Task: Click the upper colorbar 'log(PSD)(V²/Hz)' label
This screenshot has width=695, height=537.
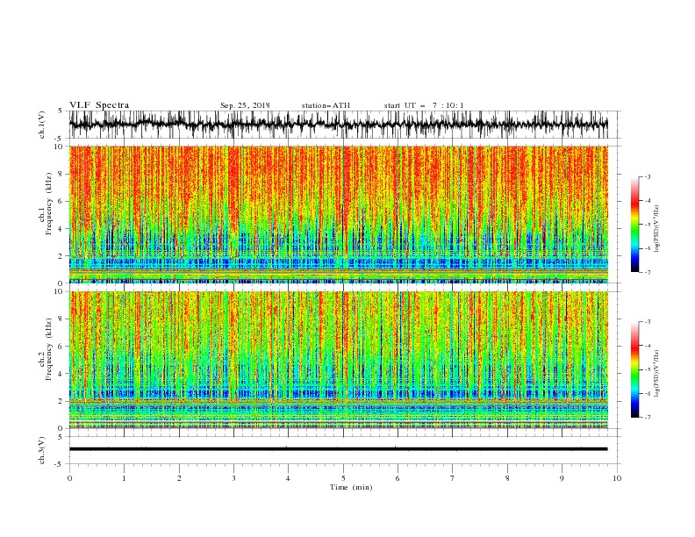Action: [x=657, y=229]
